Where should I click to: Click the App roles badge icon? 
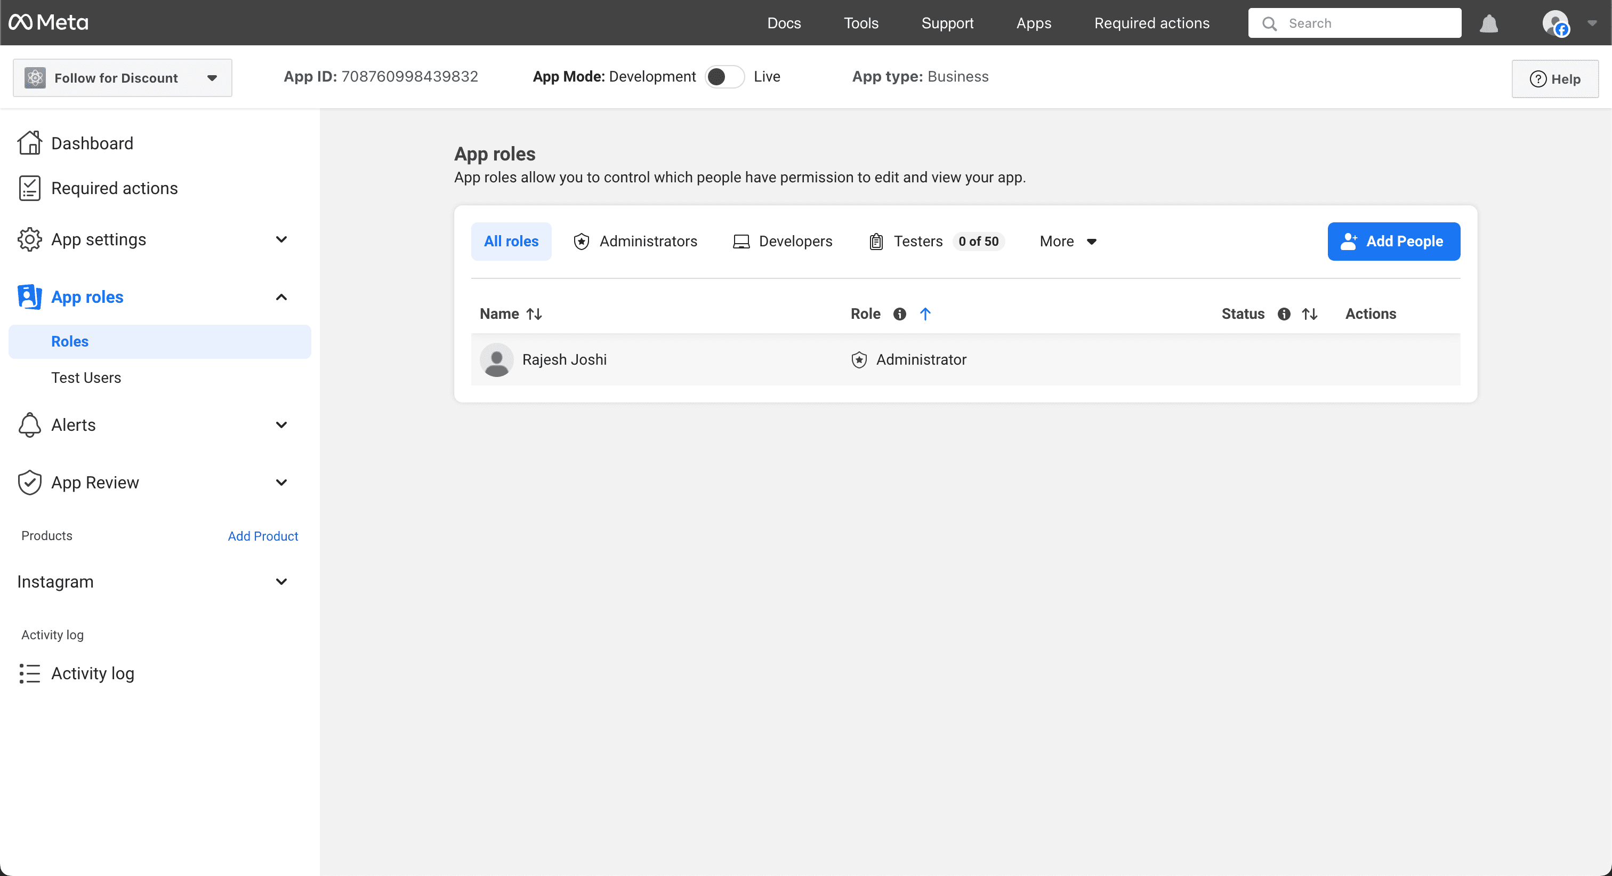pyautogui.click(x=29, y=296)
